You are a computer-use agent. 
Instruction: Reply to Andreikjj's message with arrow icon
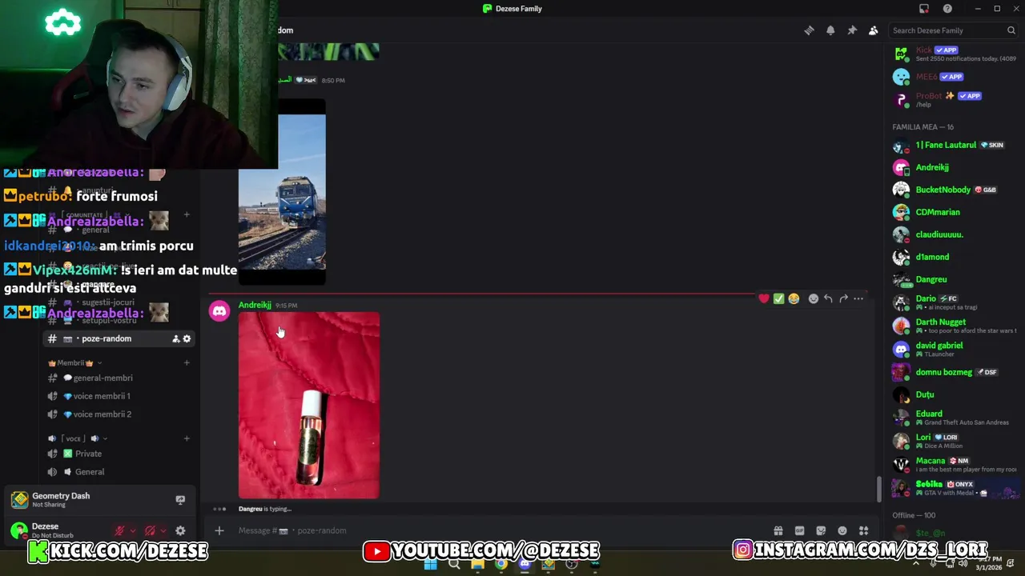point(828,298)
